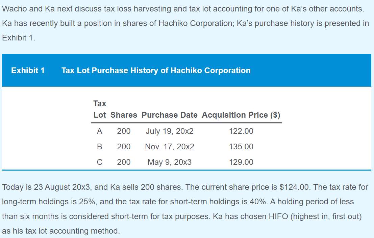The height and width of the screenshot is (238, 374).
Task: Select the 122.00 acquisition price cell
Action: (x=241, y=131)
